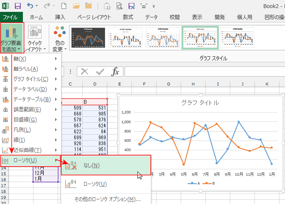Click the New blank document icon

pyautogui.click(x=63, y=6)
